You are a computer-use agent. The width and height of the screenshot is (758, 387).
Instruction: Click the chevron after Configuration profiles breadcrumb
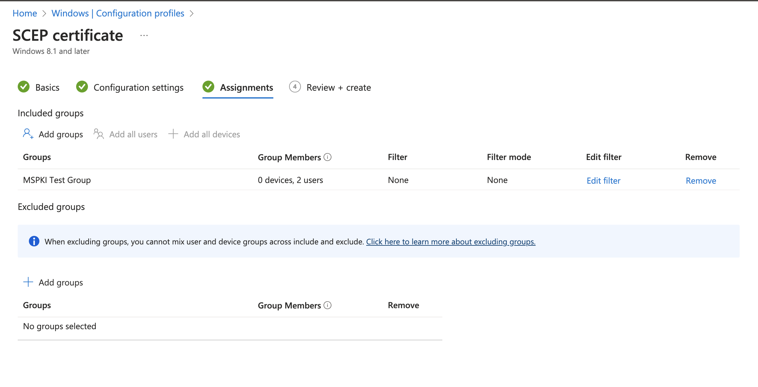point(192,13)
